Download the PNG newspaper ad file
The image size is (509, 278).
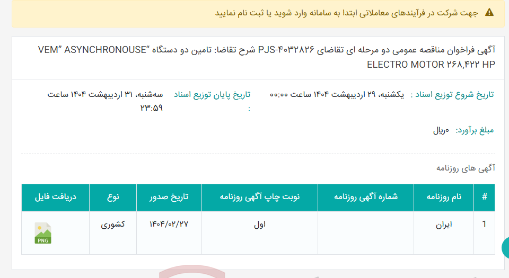43,233
